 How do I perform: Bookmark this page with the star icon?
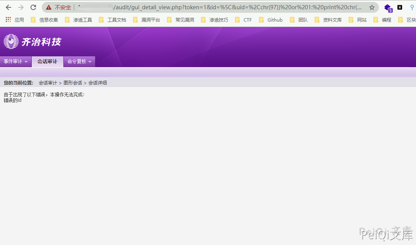click(372, 7)
